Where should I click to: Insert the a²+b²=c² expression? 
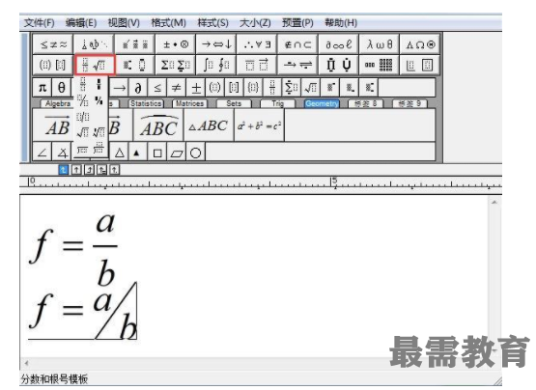pyautogui.click(x=259, y=125)
